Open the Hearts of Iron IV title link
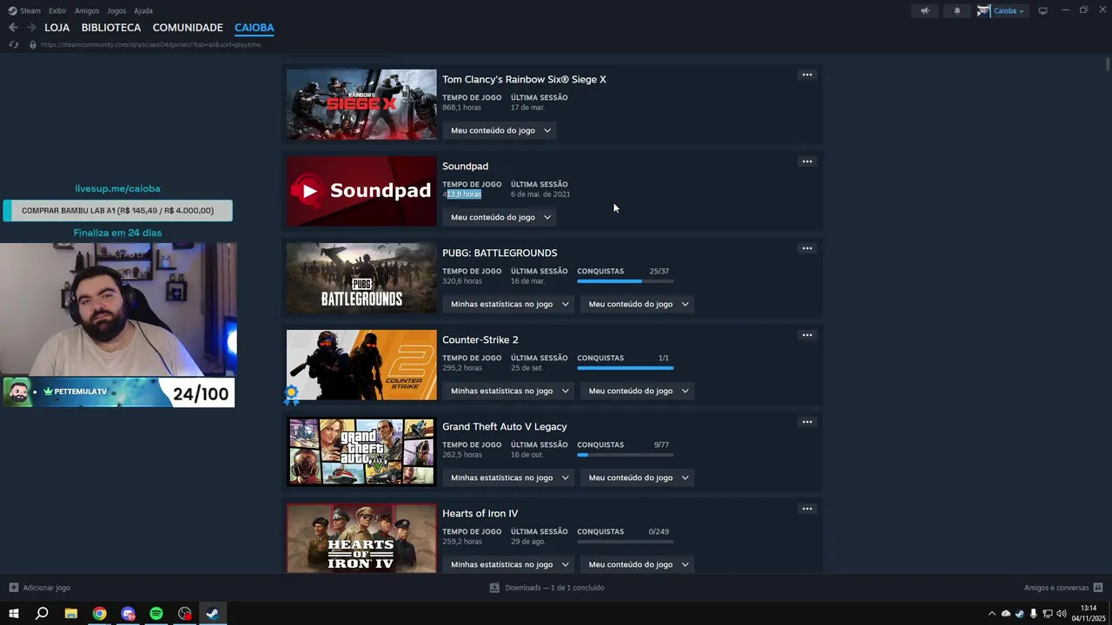Viewport: 1112px width, 625px height. click(x=480, y=513)
